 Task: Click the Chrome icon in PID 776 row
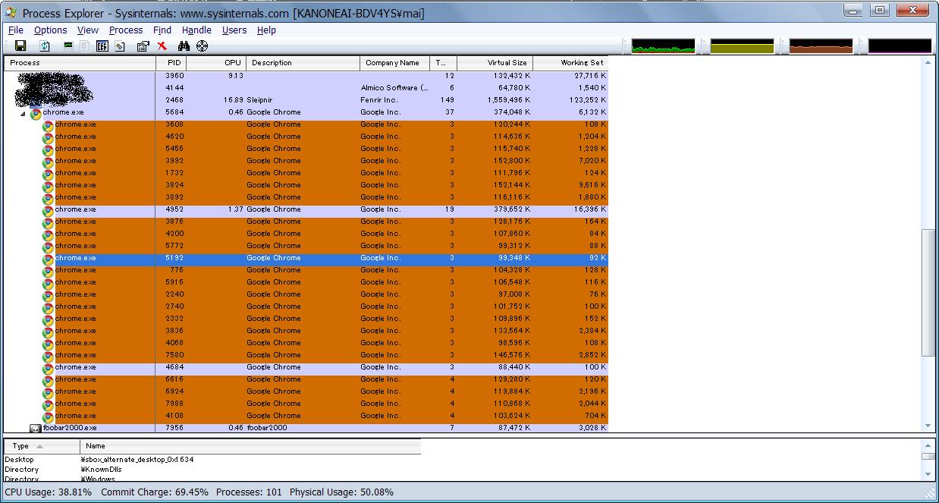click(48, 271)
